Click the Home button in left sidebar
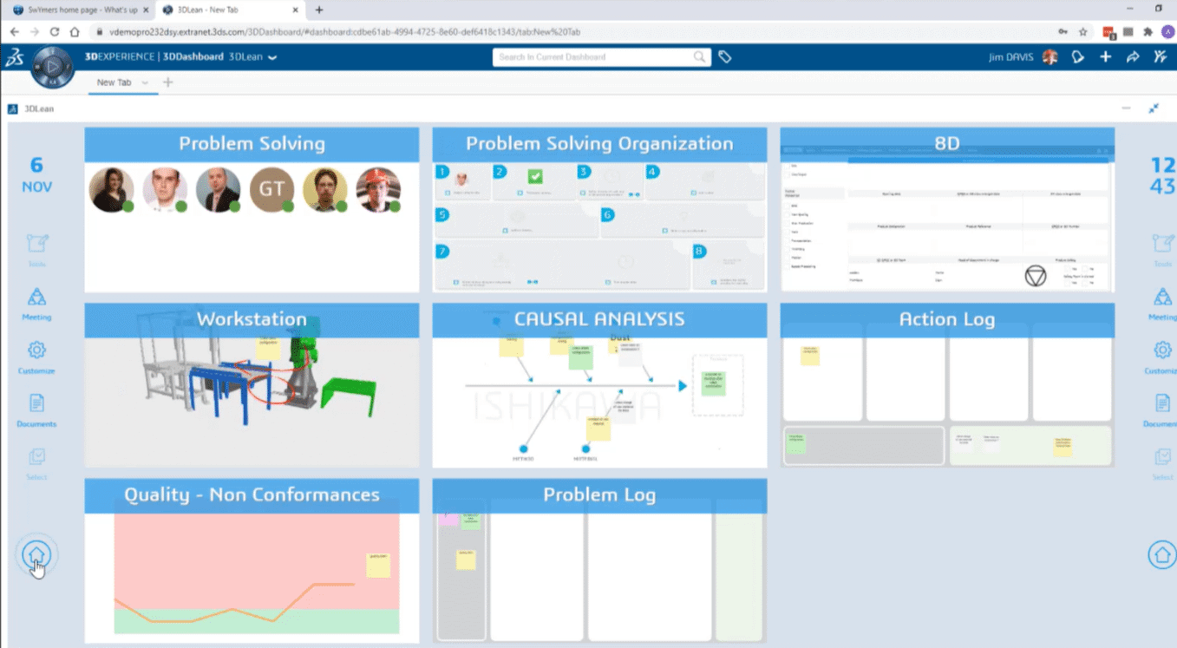The width and height of the screenshot is (1177, 648). (x=36, y=554)
